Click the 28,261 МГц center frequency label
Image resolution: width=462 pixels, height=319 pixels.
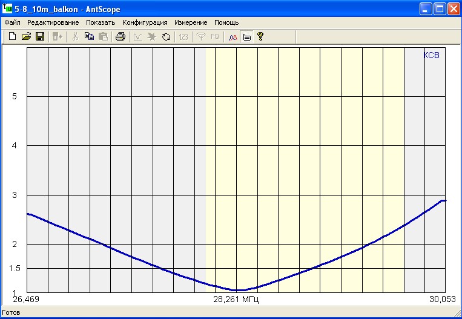236,300
